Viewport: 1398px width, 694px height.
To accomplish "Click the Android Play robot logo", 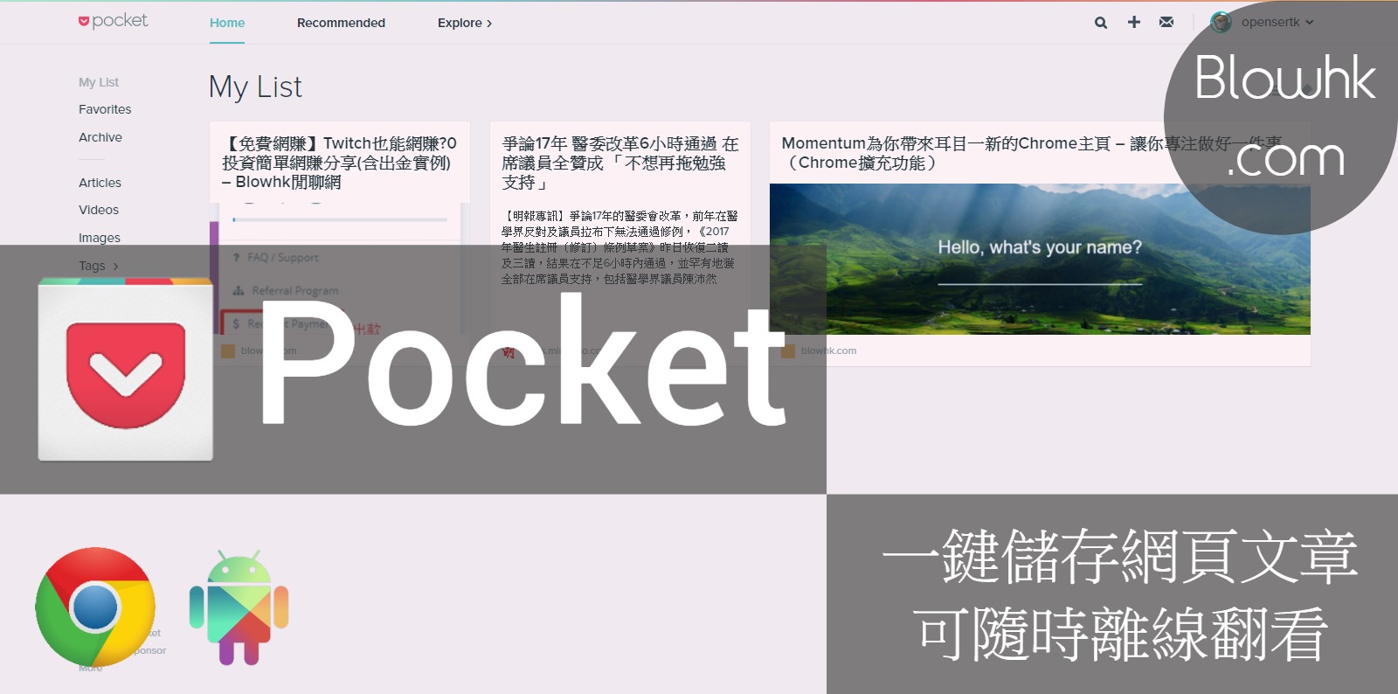I will [239, 607].
